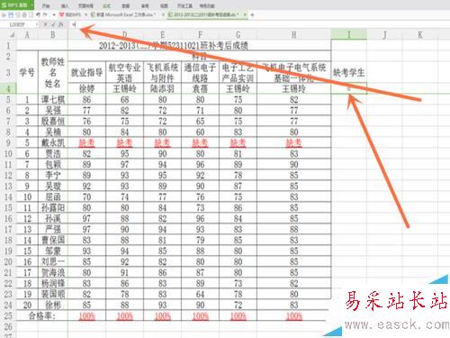Expand the quick access toolbar dropdown arrow
Image resolution: width=450 pixels, height=338 pixels.
(54, 14)
